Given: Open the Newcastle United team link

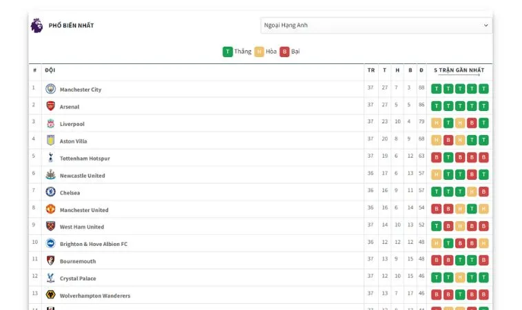Looking at the screenshot, I should 82,176.
